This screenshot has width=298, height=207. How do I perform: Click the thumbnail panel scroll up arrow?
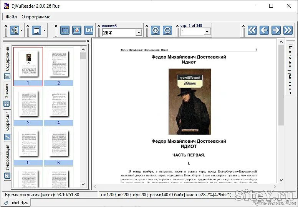pyautogui.click(x=83, y=49)
